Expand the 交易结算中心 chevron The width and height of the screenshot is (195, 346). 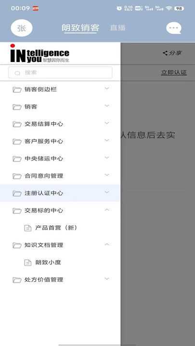[107, 123]
